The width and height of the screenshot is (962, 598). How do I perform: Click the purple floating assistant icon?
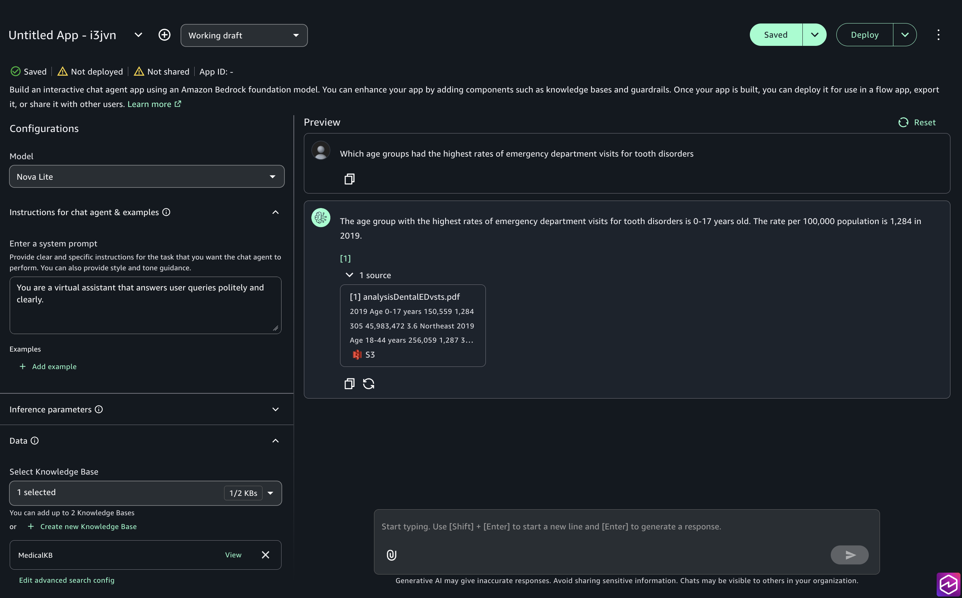[x=949, y=585]
